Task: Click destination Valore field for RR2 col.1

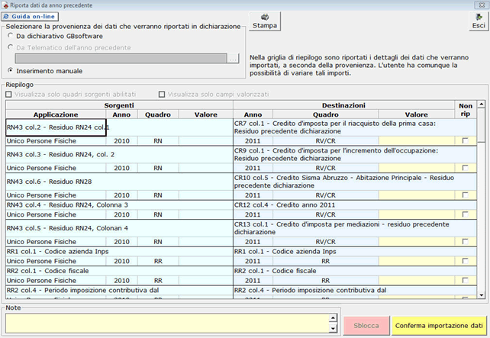Action: (416, 281)
